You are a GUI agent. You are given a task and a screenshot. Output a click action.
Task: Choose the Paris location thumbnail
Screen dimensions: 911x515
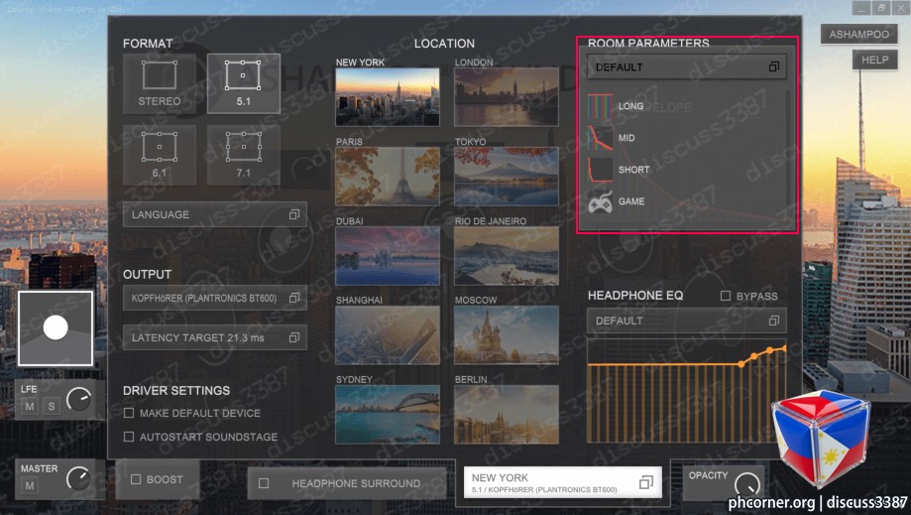pos(388,176)
